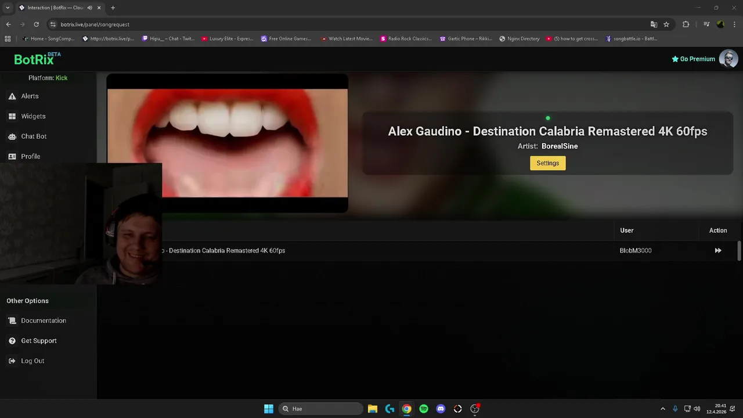Open the Documentation book icon
This screenshot has height=418, width=743.
click(x=12, y=320)
